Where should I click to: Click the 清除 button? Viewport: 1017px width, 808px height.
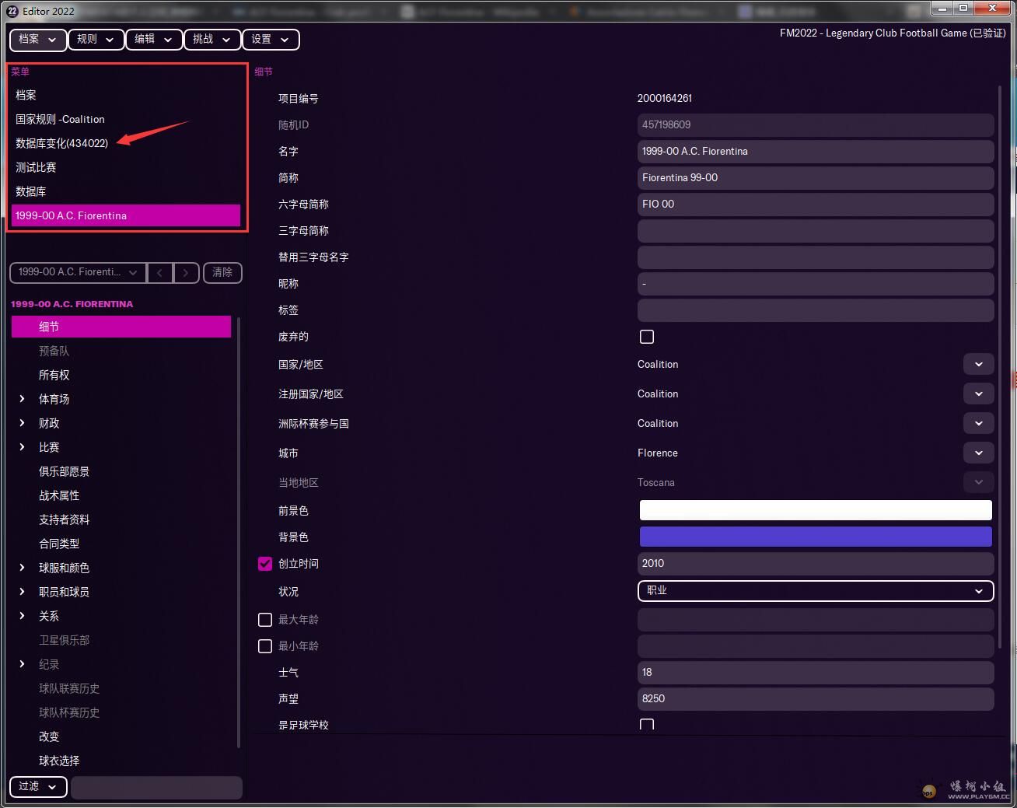pos(222,272)
